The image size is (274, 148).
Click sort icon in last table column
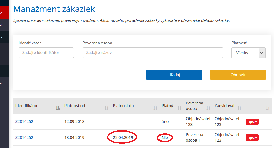point(268,108)
